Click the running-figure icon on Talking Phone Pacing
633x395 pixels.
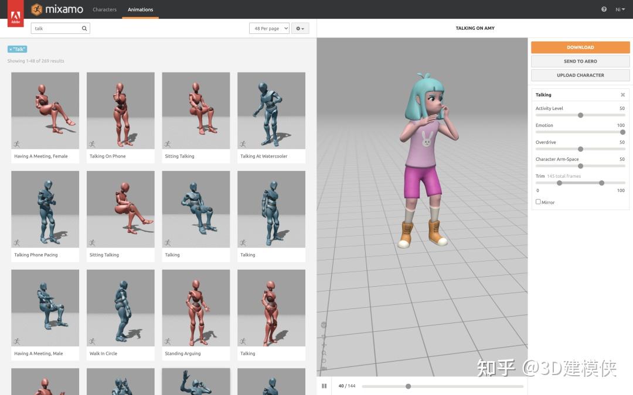pos(17,243)
